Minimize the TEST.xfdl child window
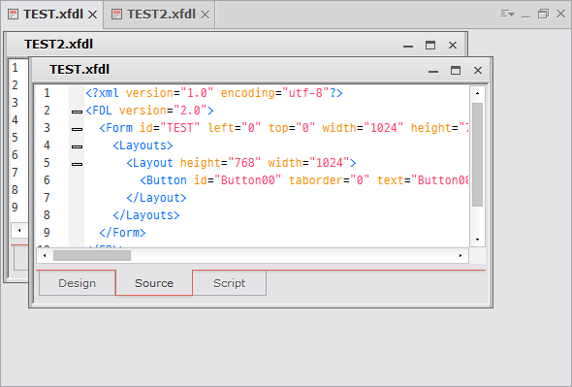Viewport: 572px width, 387px height. point(433,71)
